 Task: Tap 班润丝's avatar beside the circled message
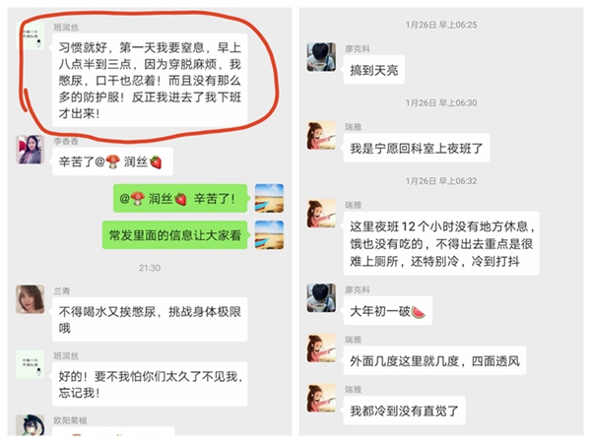click(31, 35)
